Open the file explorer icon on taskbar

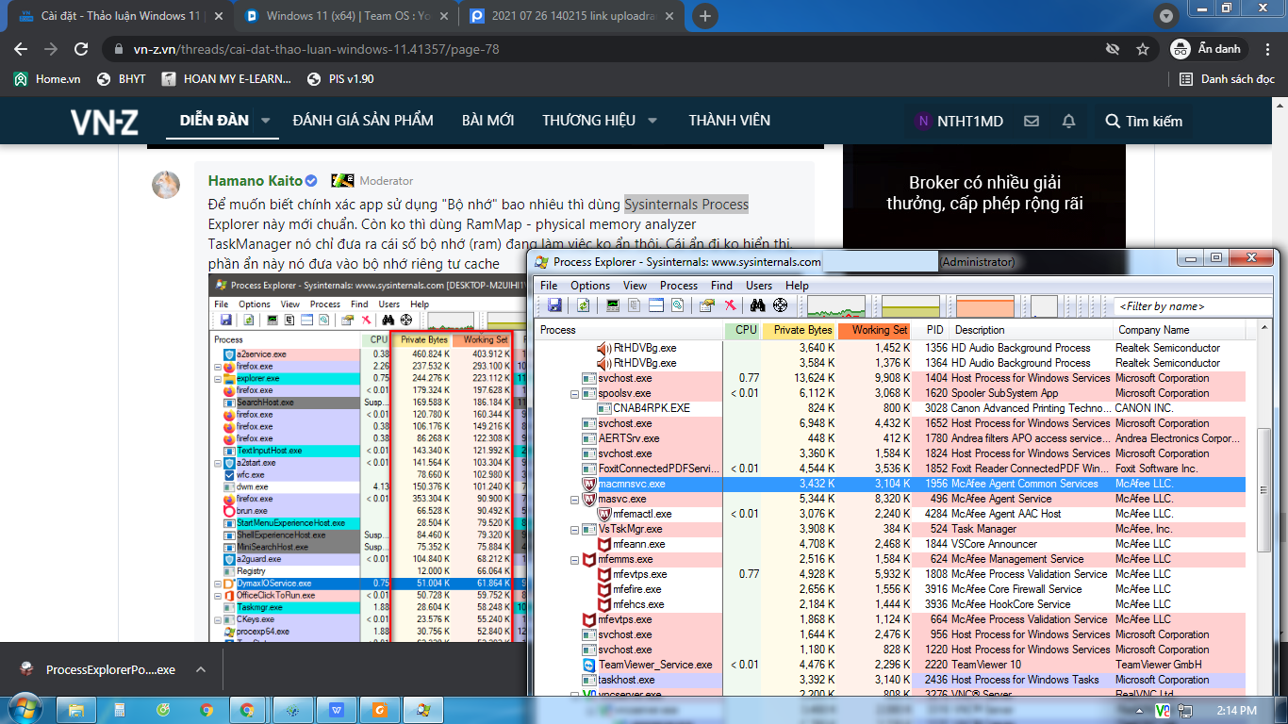(x=76, y=709)
